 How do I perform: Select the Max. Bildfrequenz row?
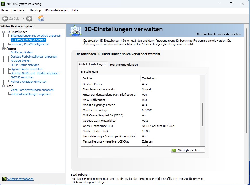coord(140,100)
